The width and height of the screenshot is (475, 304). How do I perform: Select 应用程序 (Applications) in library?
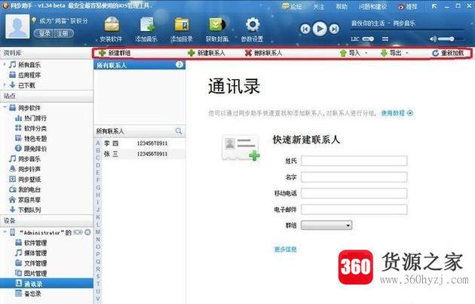[x=29, y=75]
